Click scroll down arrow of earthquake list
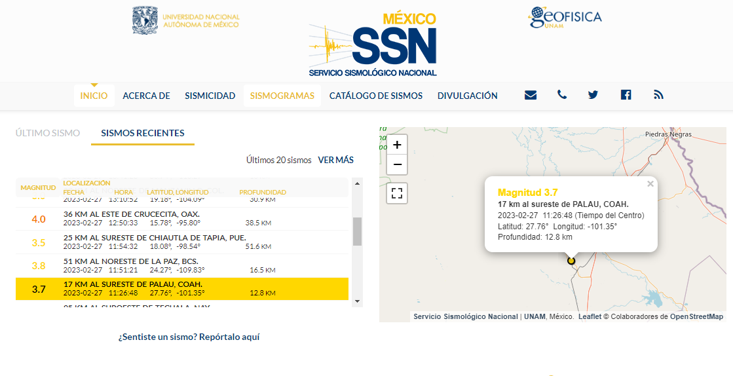 [x=357, y=301]
